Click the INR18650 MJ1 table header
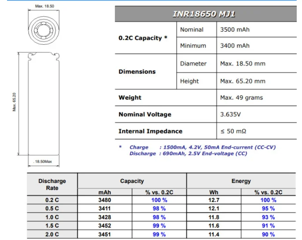This screenshot has width=302, height=240. (204, 14)
